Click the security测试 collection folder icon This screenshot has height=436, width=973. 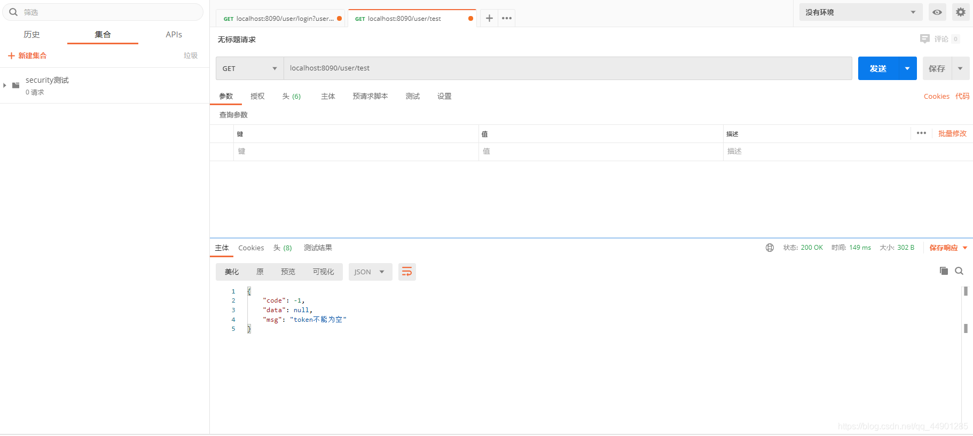(x=16, y=85)
